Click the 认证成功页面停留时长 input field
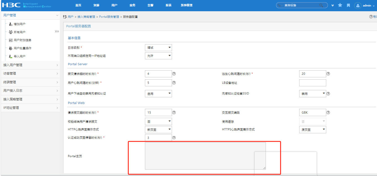 pos(158,138)
